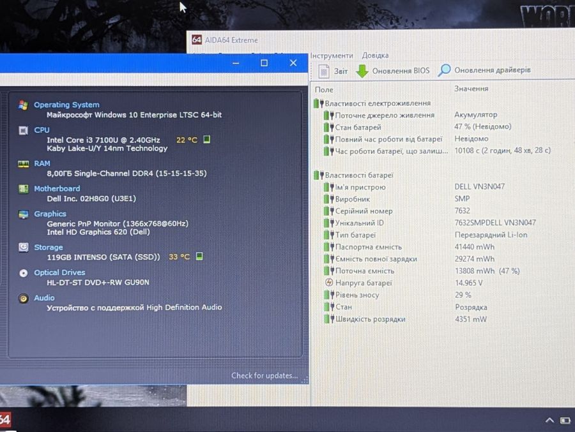Image resolution: width=575 pixels, height=432 pixels.
Task: Click the green CPU temperature indicator square
Action: click(207, 139)
